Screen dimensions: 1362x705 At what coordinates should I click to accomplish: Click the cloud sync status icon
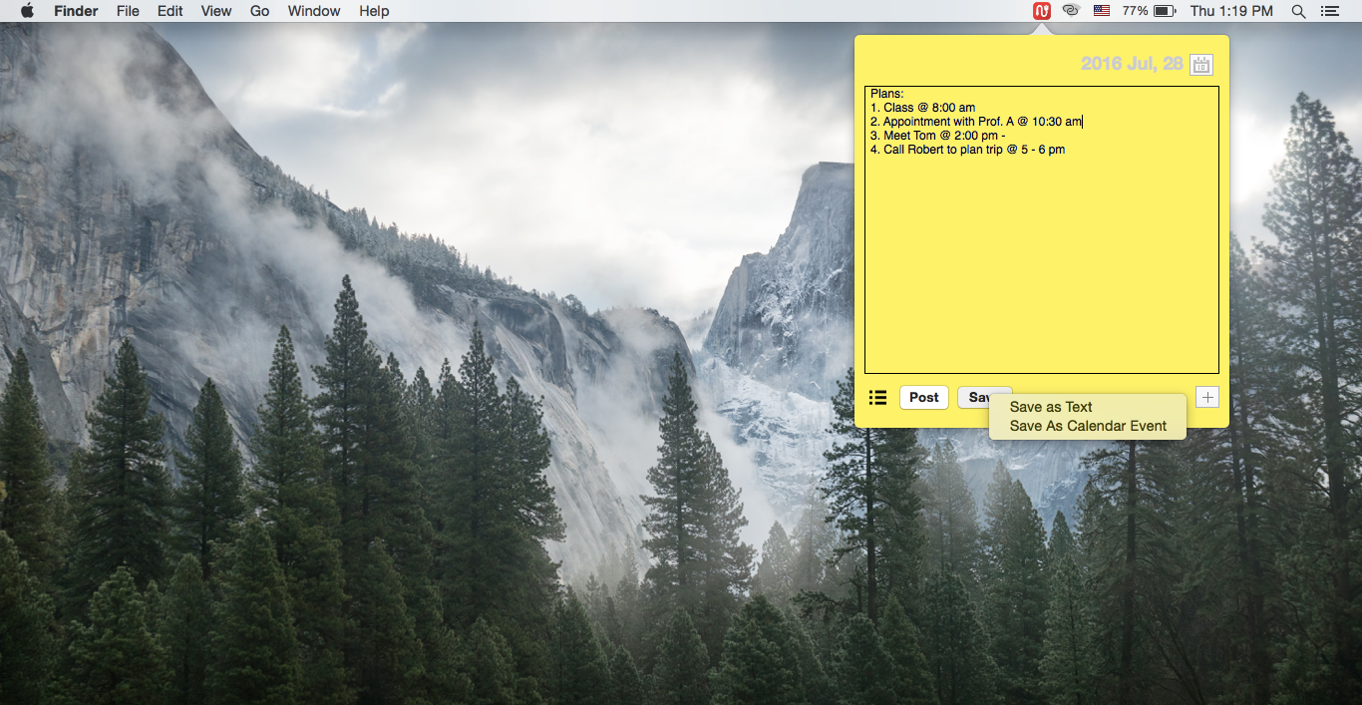(x=1072, y=11)
